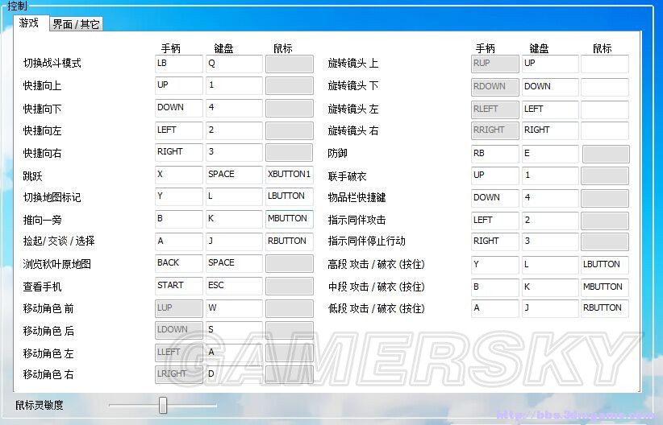663x425 pixels.
Task: Click keyboard SPACE field for 浏览秋叶原地图
Action: tap(234, 263)
